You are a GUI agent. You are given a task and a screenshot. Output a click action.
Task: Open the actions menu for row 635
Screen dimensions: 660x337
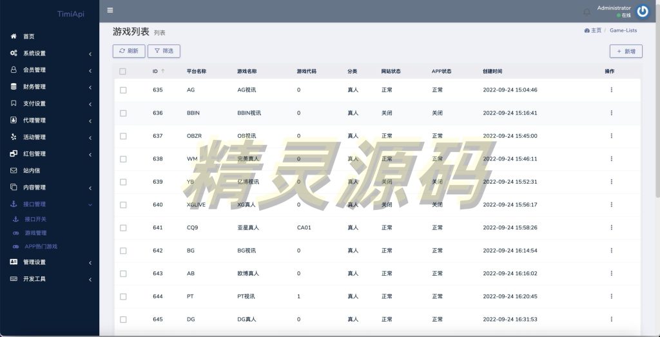click(611, 90)
